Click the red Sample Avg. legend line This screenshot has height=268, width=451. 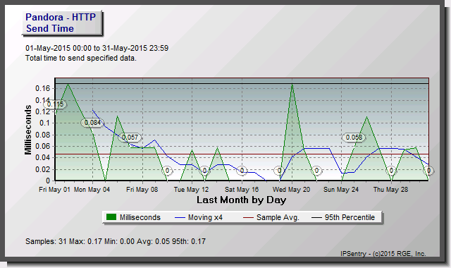248,218
